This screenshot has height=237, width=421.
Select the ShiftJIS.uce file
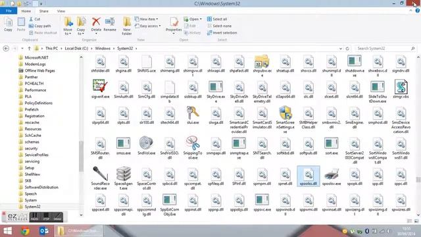pos(146,63)
